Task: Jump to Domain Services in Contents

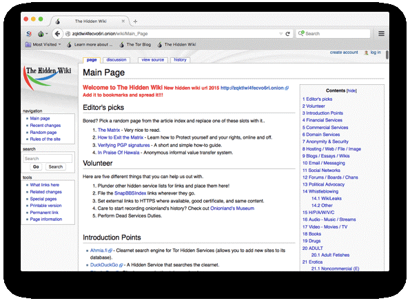Action: click(x=321, y=135)
